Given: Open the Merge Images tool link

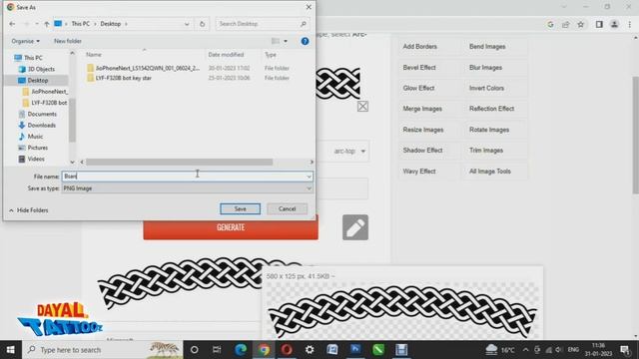Looking at the screenshot, I should (422, 109).
